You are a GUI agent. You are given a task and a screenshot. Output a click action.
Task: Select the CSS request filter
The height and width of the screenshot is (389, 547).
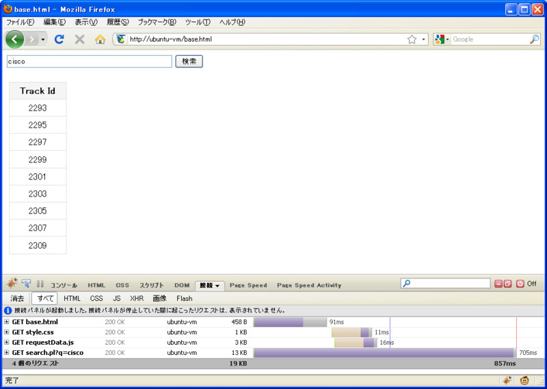point(96,298)
